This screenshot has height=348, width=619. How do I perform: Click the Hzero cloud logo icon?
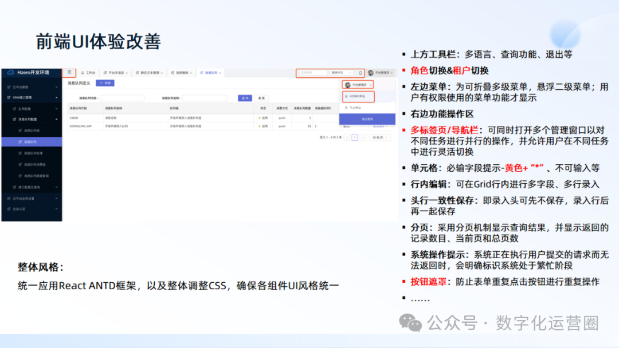(x=11, y=73)
